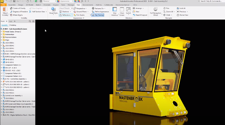Image resolution: width=225 pixels, height=125 pixels.
Task: Click the New window tool
Action: click(x=136, y=12)
